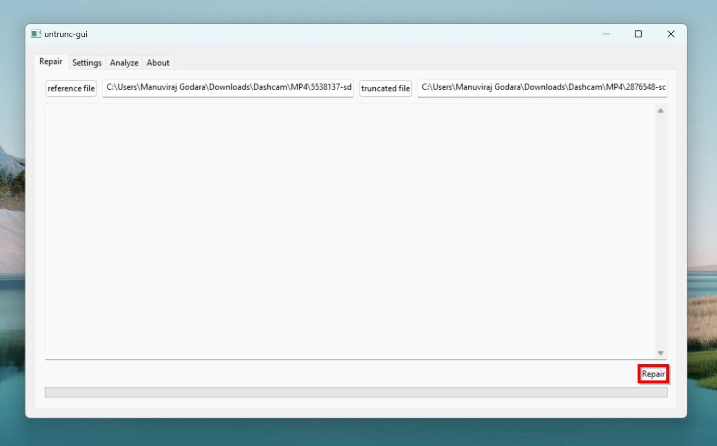Image resolution: width=717 pixels, height=446 pixels.
Task: Switch to the Analyze tab
Action: pos(124,63)
